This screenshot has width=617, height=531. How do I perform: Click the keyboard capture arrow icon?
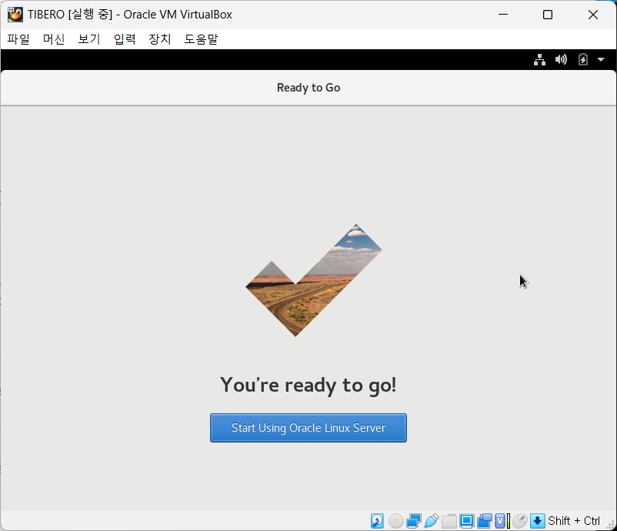coord(537,521)
